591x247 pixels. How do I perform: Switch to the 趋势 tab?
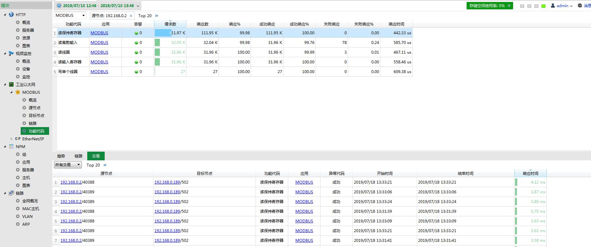(x=61, y=156)
